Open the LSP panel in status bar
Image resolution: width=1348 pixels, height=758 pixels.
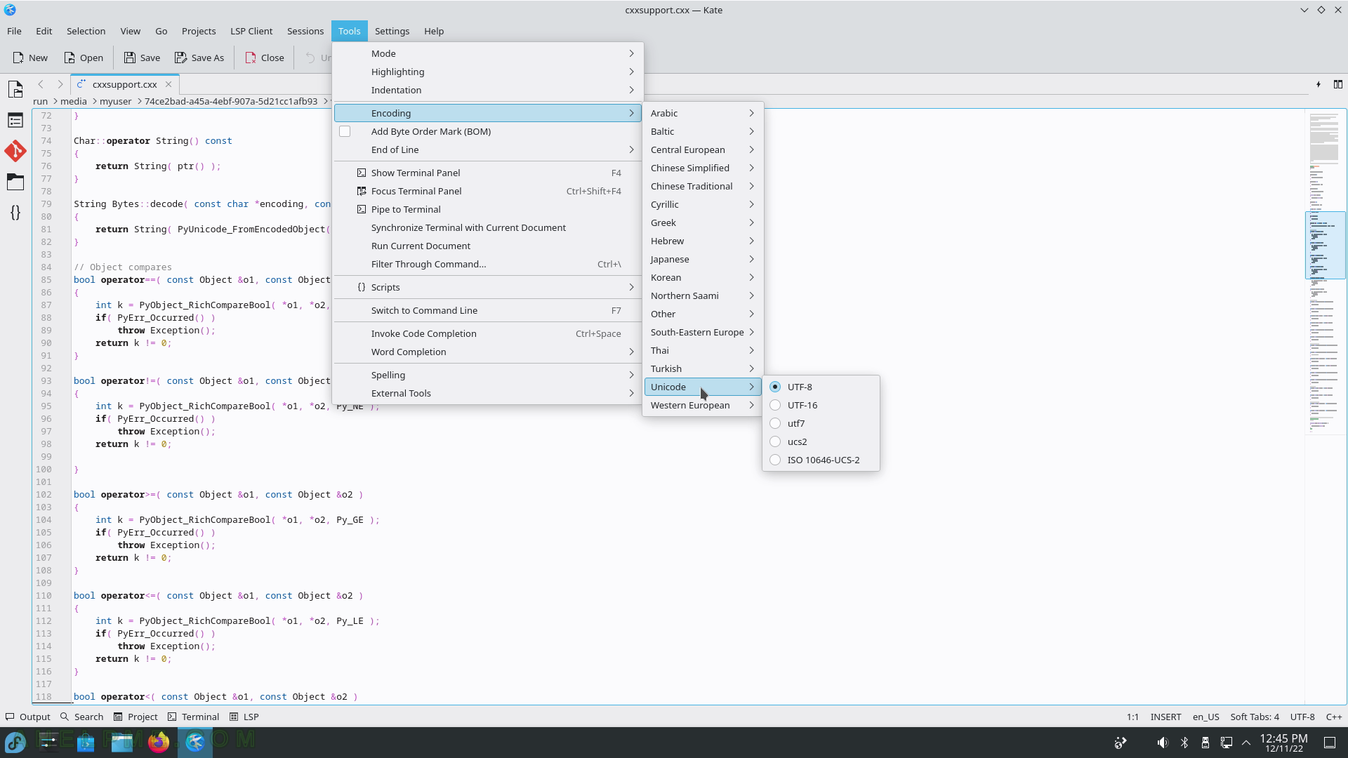(244, 717)
